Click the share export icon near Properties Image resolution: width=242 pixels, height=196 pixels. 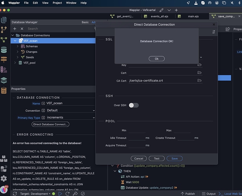pos(227,29)
